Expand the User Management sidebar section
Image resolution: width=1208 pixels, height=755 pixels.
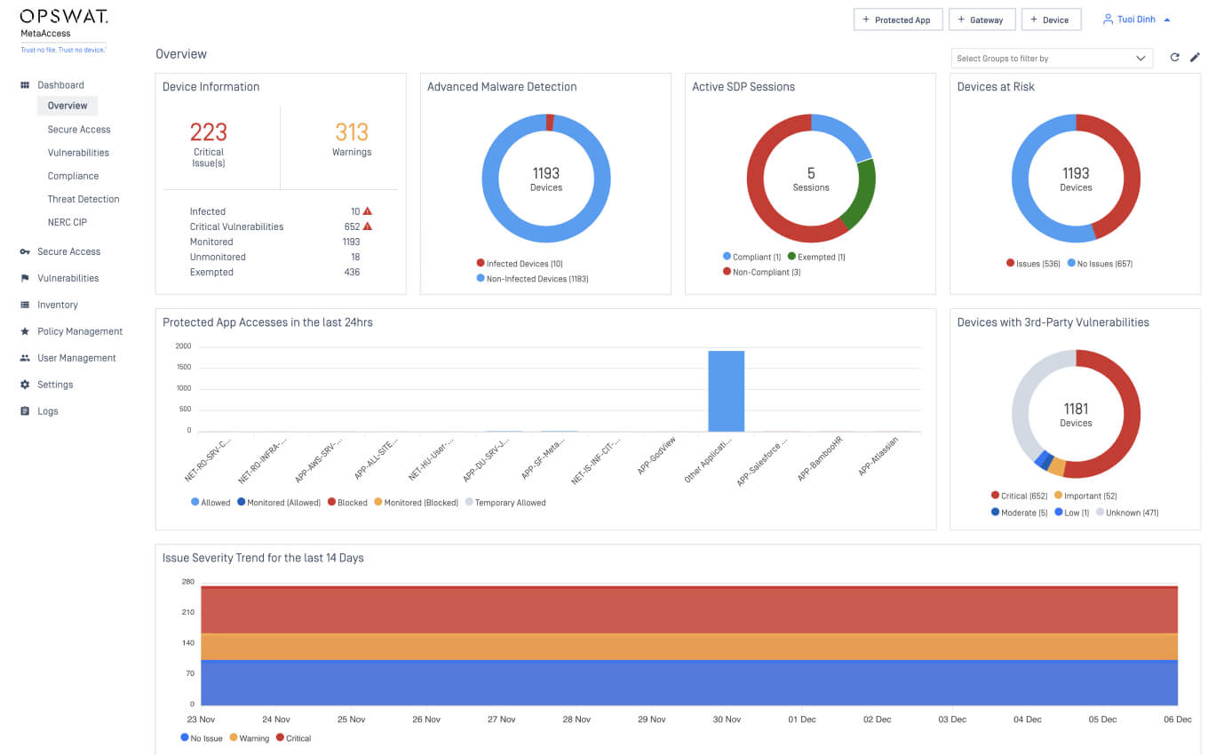76,359
